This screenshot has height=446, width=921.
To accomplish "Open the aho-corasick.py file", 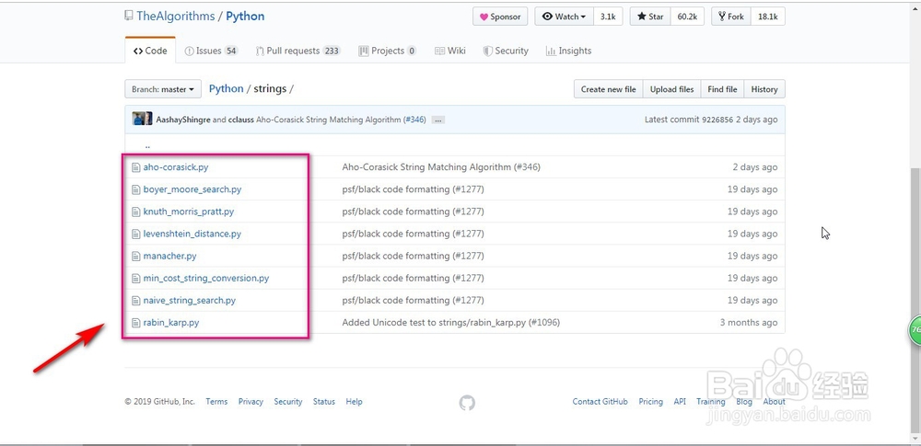I will click(176, 167).
